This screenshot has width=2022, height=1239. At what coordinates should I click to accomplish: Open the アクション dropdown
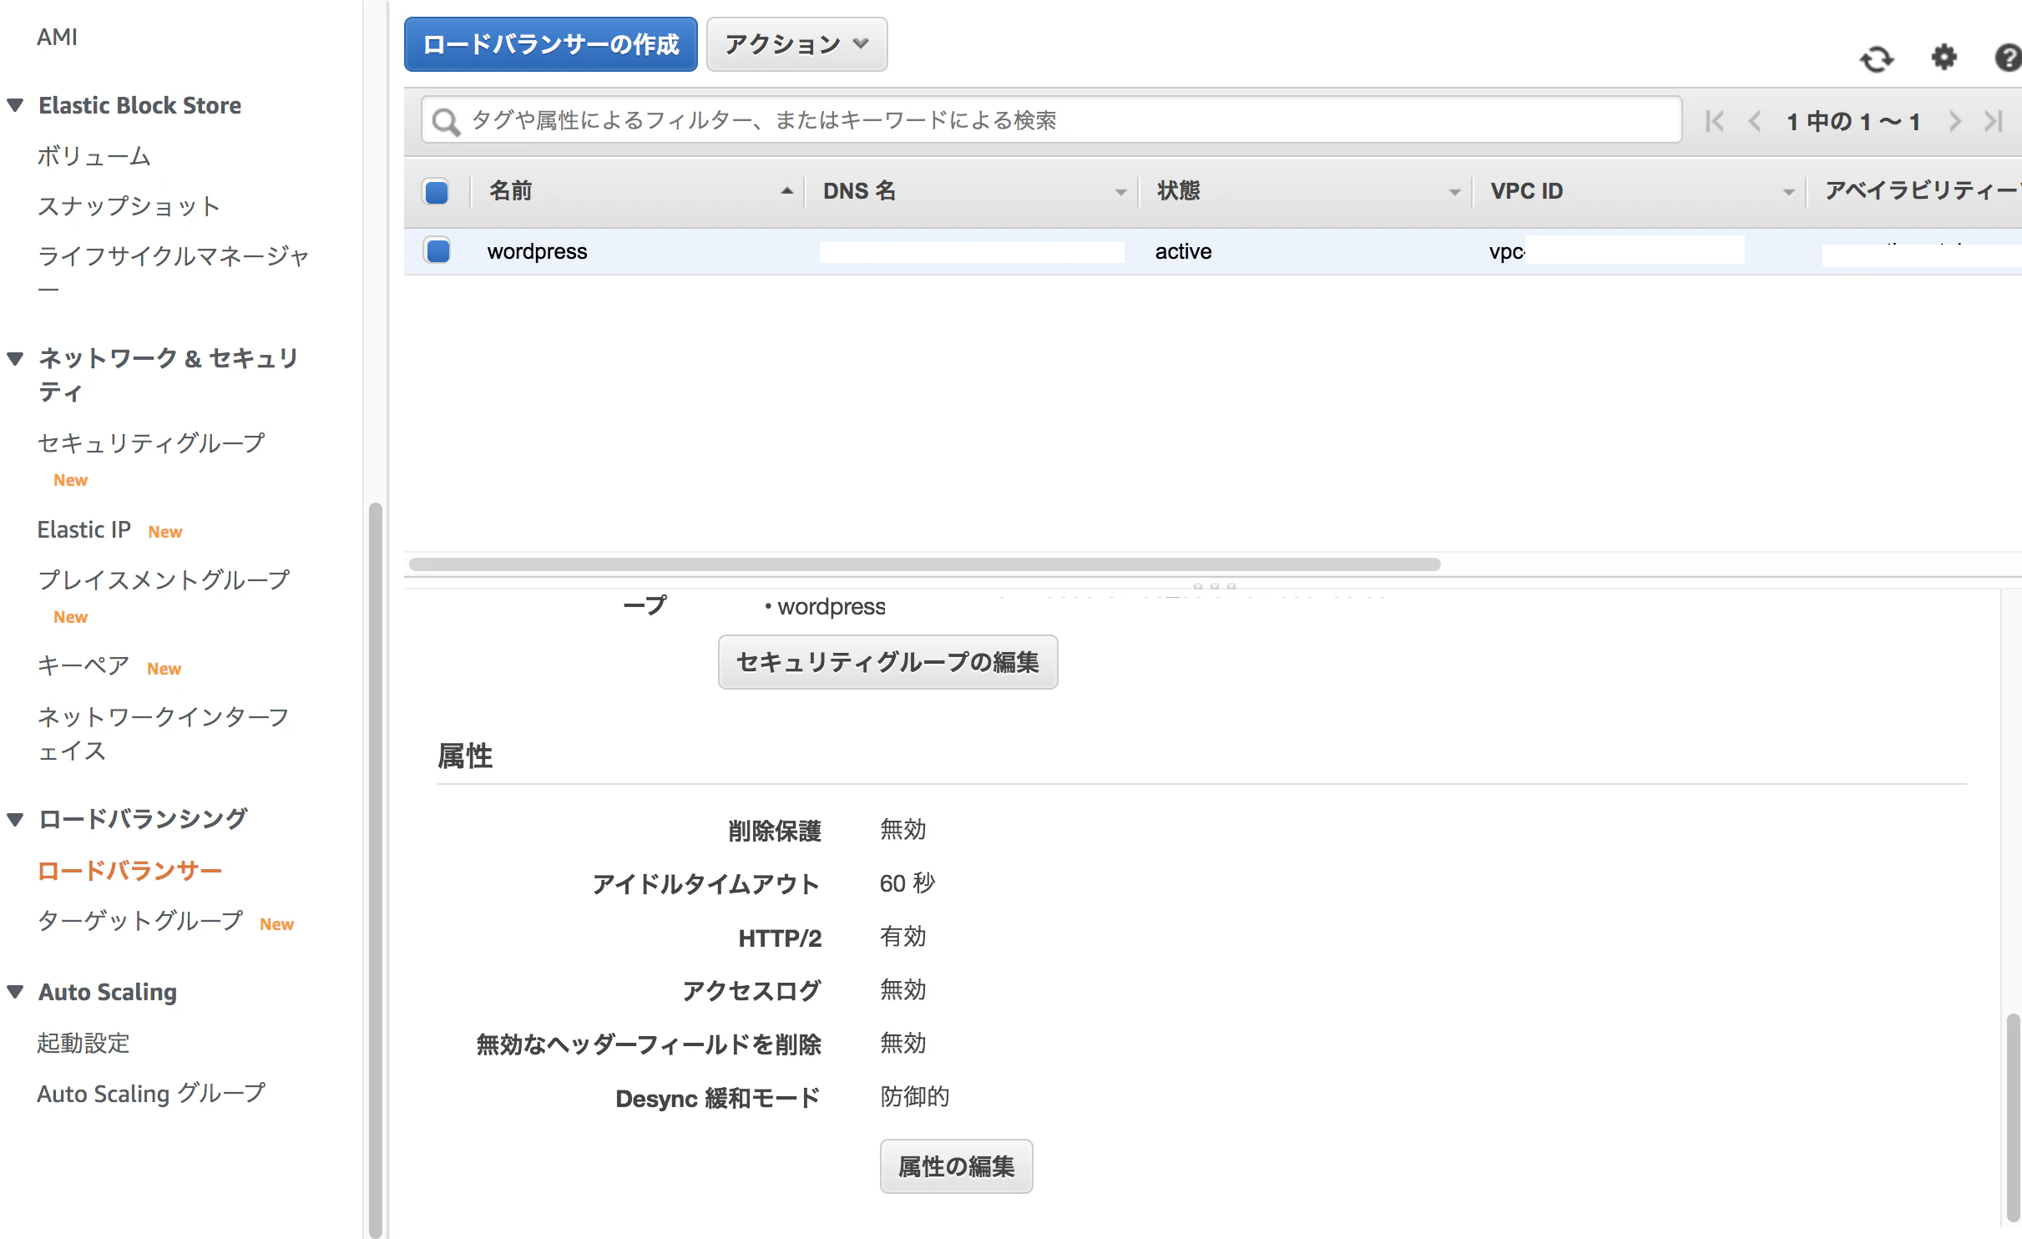[x=796, y=44]
